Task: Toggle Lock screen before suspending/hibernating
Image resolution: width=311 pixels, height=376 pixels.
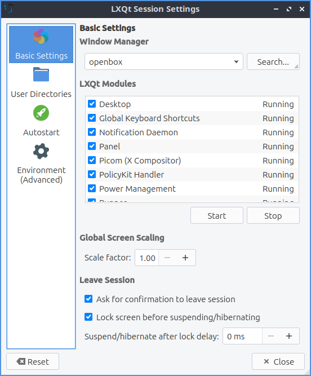Action: coord(88,317)
